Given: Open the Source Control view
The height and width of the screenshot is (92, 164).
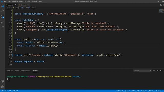Looking at the screenshot, I should point(2,17).
